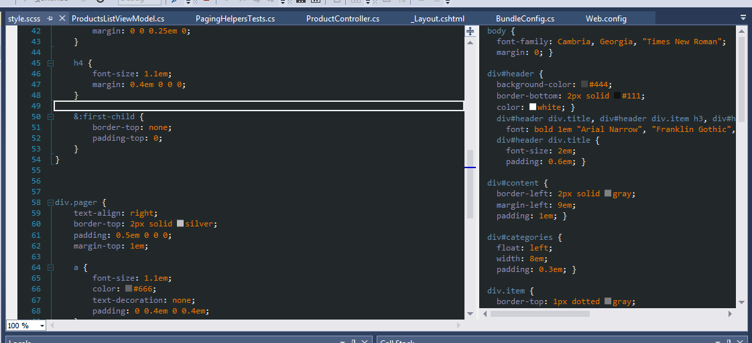The height and width of the screenshot is (343, 752).
Task: Click the CSS preview pane's scroll-right arrow
Action: (730, 314)
